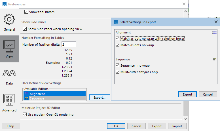The height and width of the screenshot is (131, 220).
Task: Toggle Sequence - no wrap checkbox
Action: 118,65
